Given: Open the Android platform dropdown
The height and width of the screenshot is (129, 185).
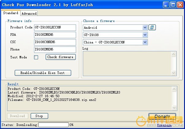Looking at the screenshot, I should click(x=145, y=28).
